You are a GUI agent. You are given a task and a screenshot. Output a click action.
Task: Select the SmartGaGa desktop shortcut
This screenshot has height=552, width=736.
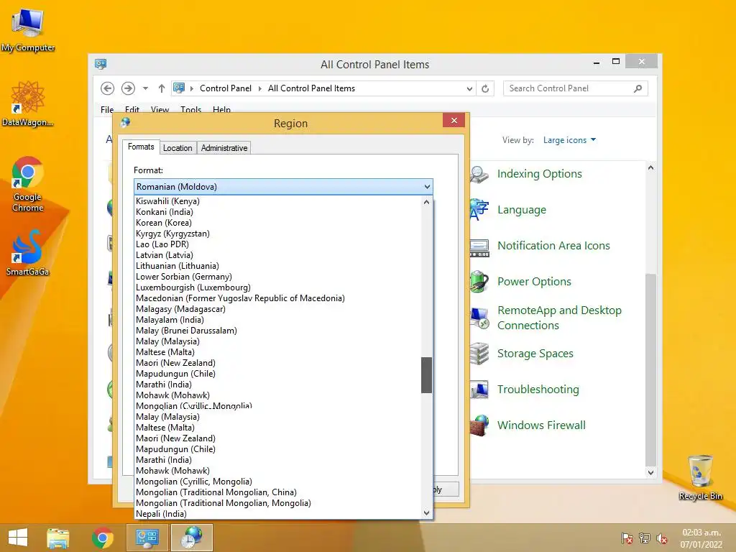[x=28, y=252]
